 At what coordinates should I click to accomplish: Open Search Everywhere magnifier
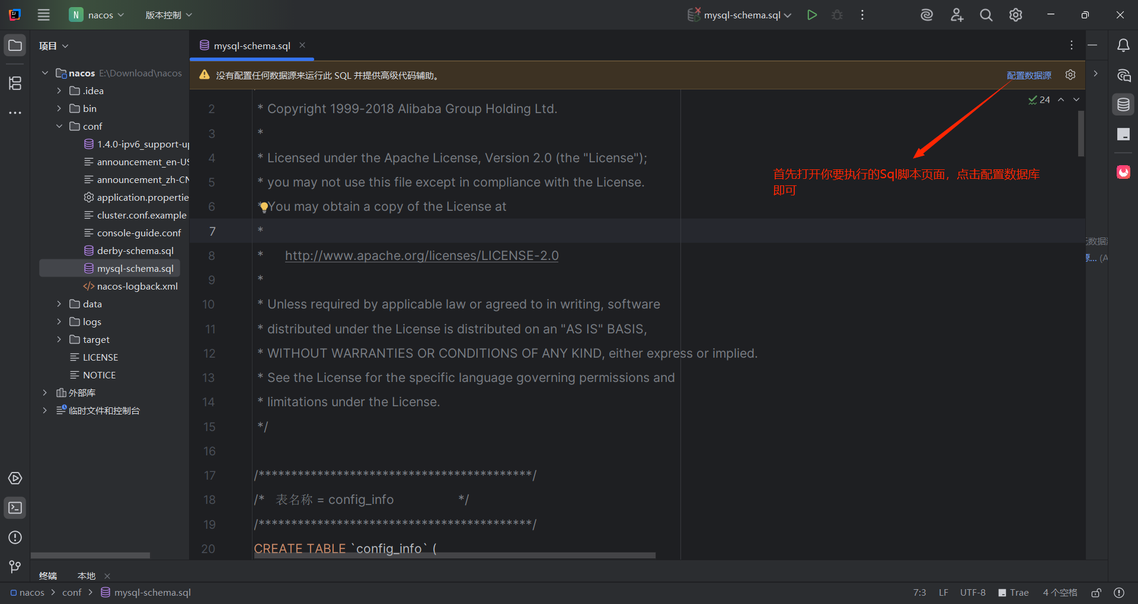point(986,15)
